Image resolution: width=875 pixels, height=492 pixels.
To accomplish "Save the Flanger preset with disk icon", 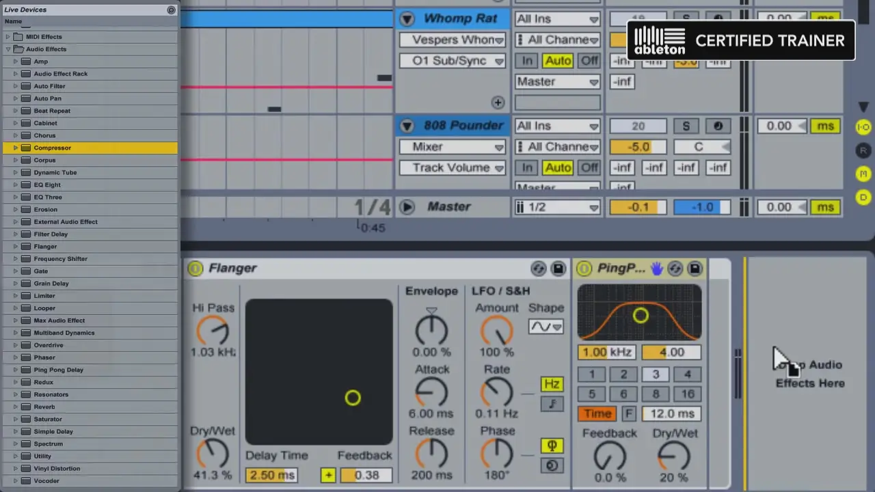I will [x=558, y=269].
